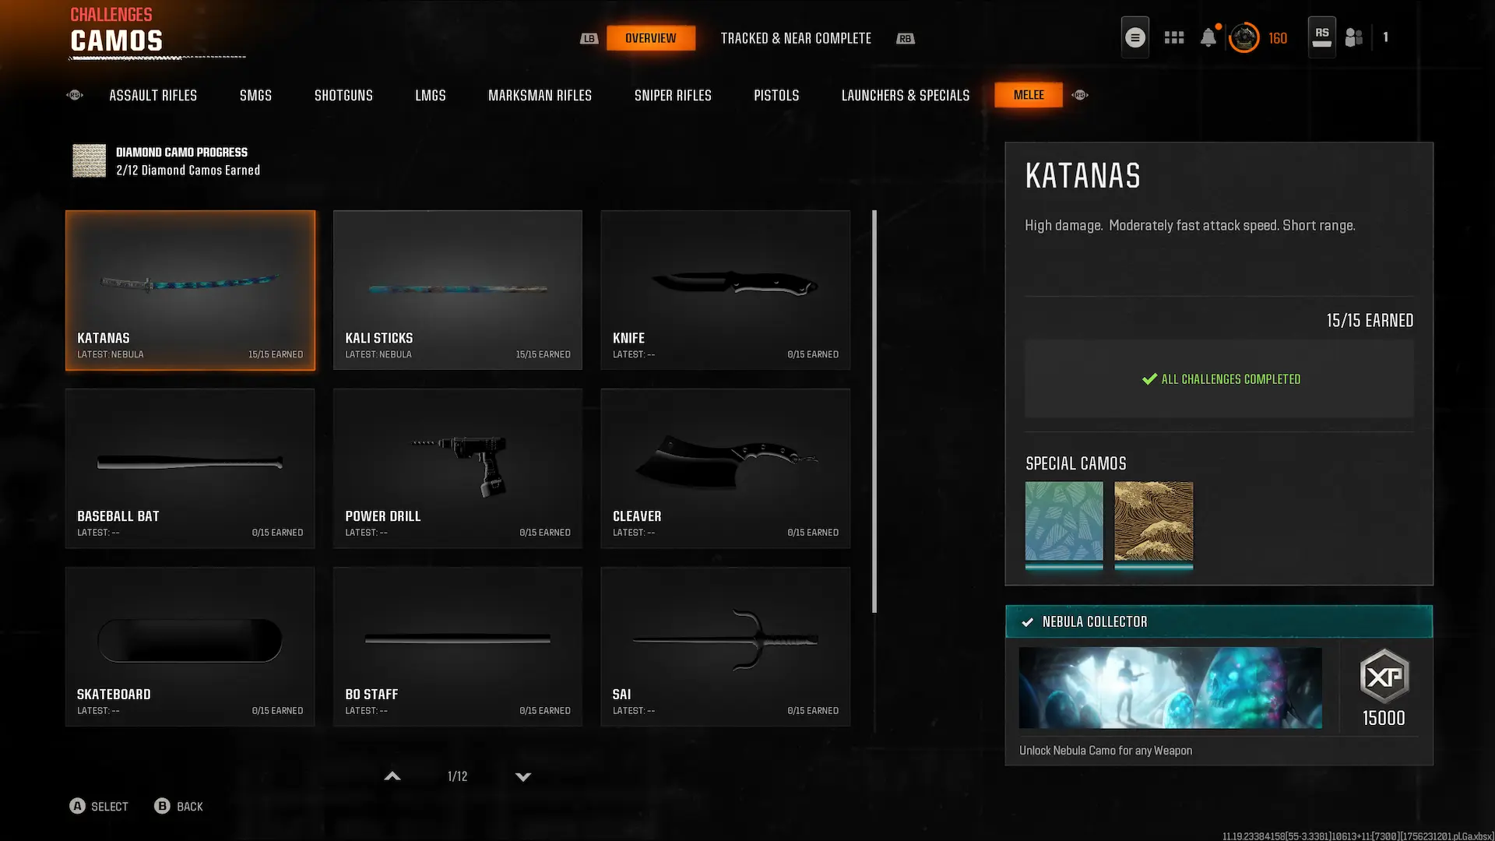Open the grid apps menu icon
The image size is (1495, 841).
pyautogui.click(x=1173, y=37)
